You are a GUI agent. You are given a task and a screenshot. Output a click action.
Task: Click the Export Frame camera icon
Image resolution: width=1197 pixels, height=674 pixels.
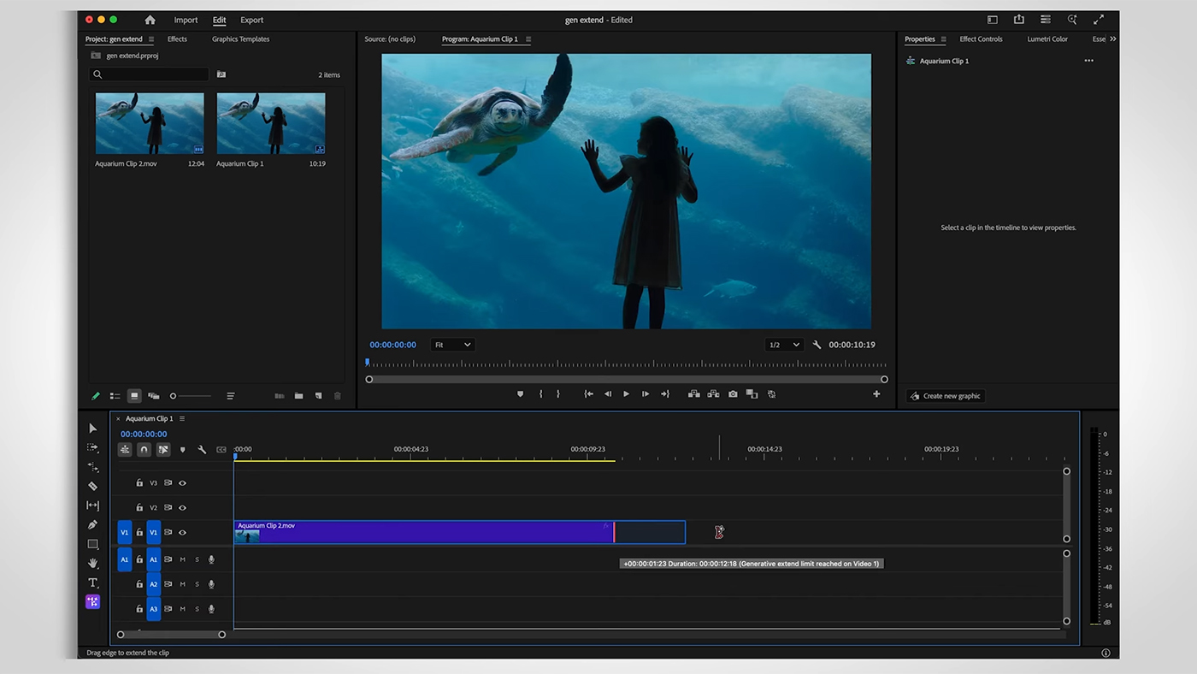733,394
